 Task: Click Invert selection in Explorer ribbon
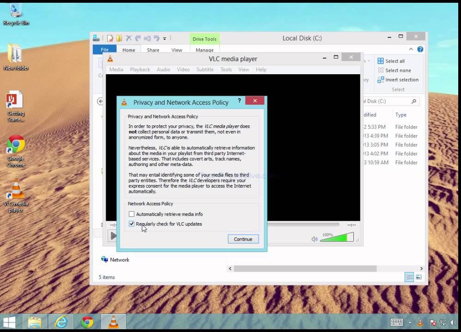398,80
